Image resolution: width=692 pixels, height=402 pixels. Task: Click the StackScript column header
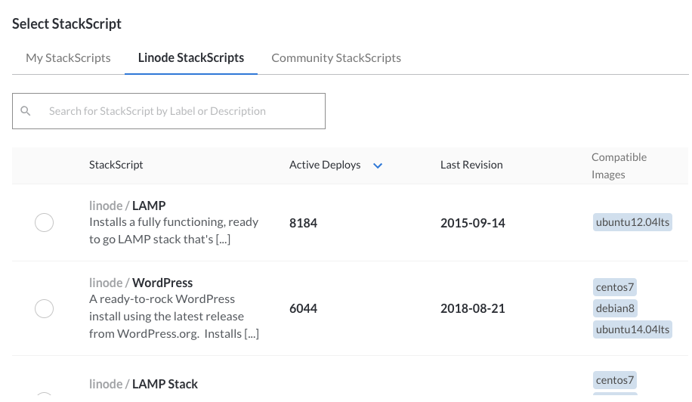[116, 165]
